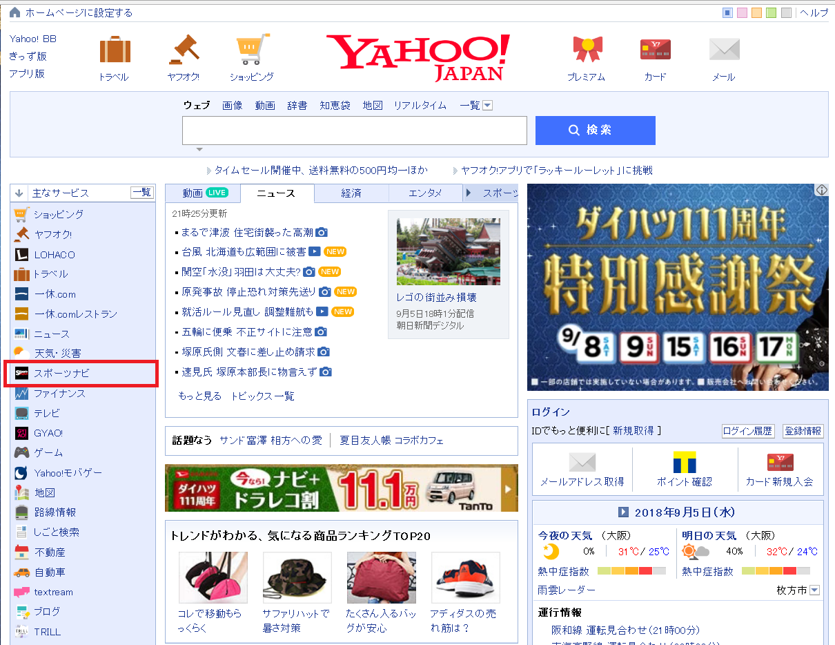The image size is (835, 645).
Task: Click the 不動産 house icon in sidebar
Action: coord(21,552)
